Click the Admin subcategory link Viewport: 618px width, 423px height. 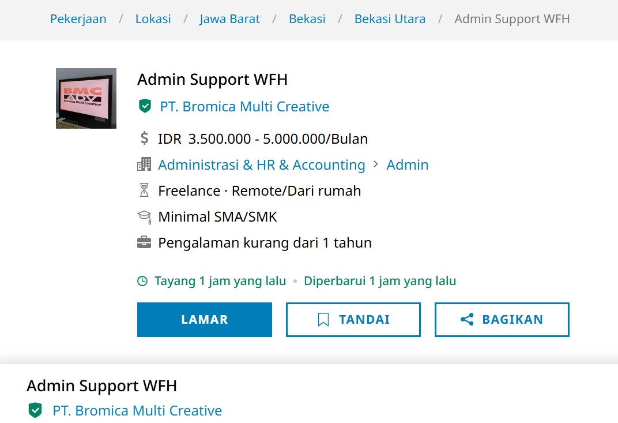[407, 165]
